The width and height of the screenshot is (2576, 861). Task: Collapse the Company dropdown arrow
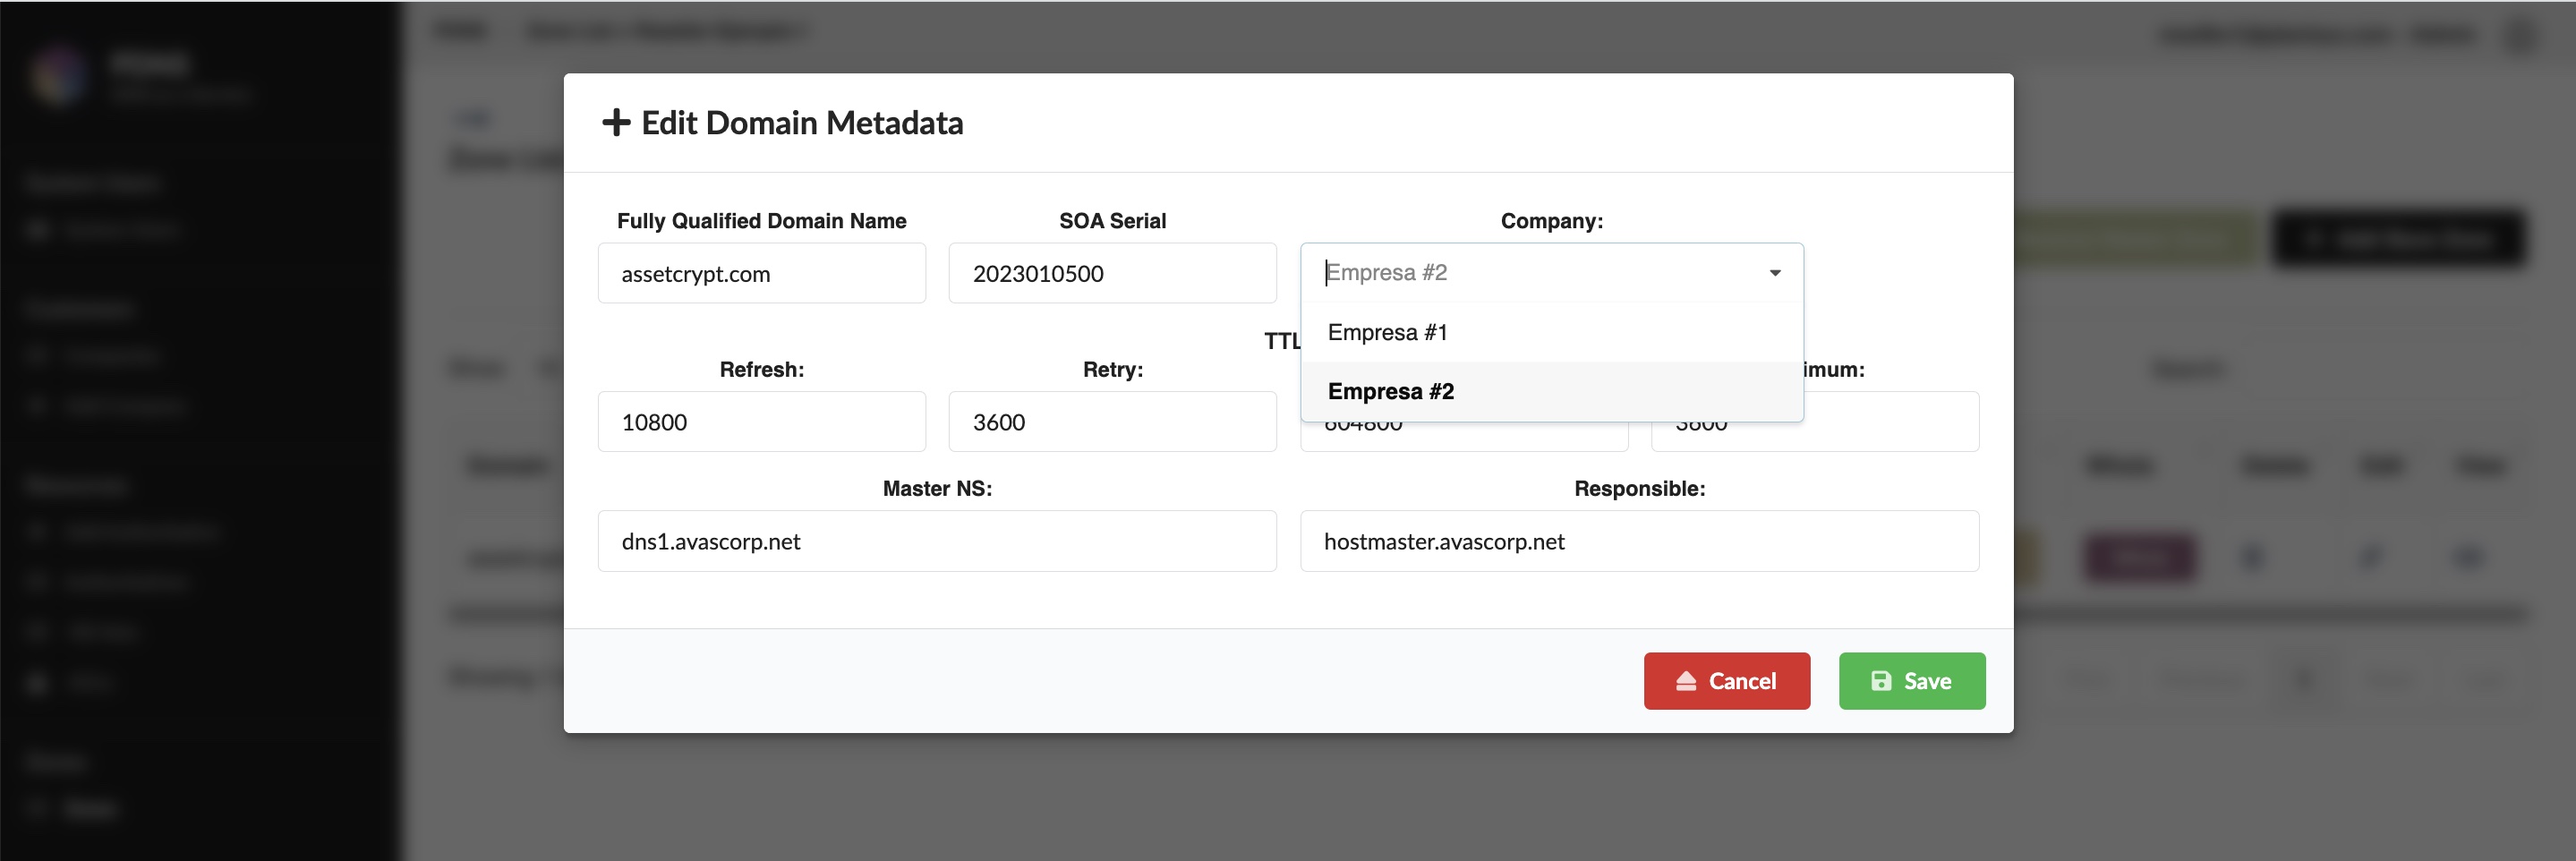click(1774, 273)
